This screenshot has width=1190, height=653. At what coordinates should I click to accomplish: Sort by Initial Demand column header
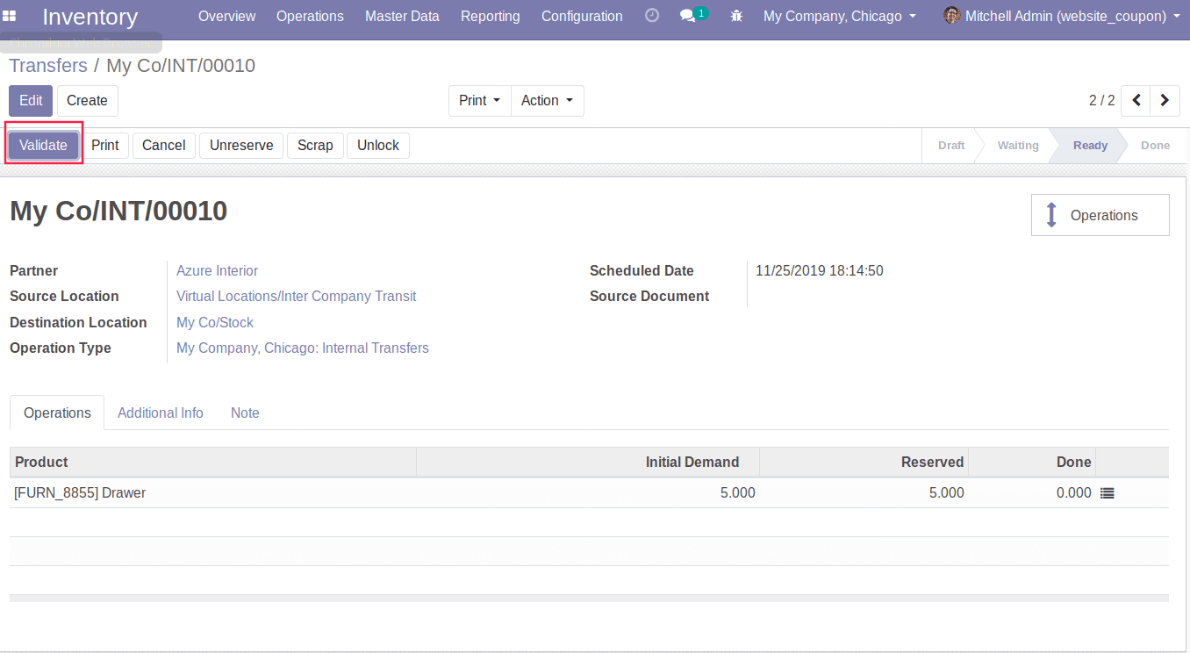588,462
